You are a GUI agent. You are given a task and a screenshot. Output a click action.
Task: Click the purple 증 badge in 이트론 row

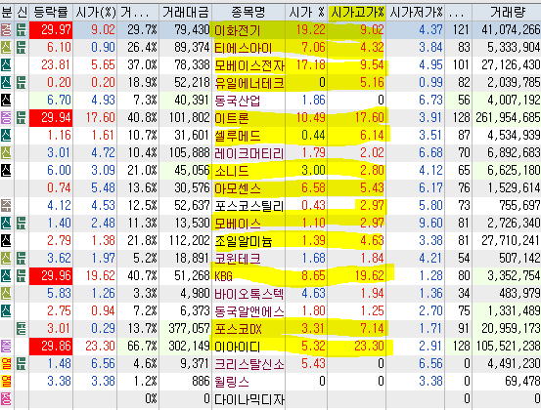(x=6, y=118)
